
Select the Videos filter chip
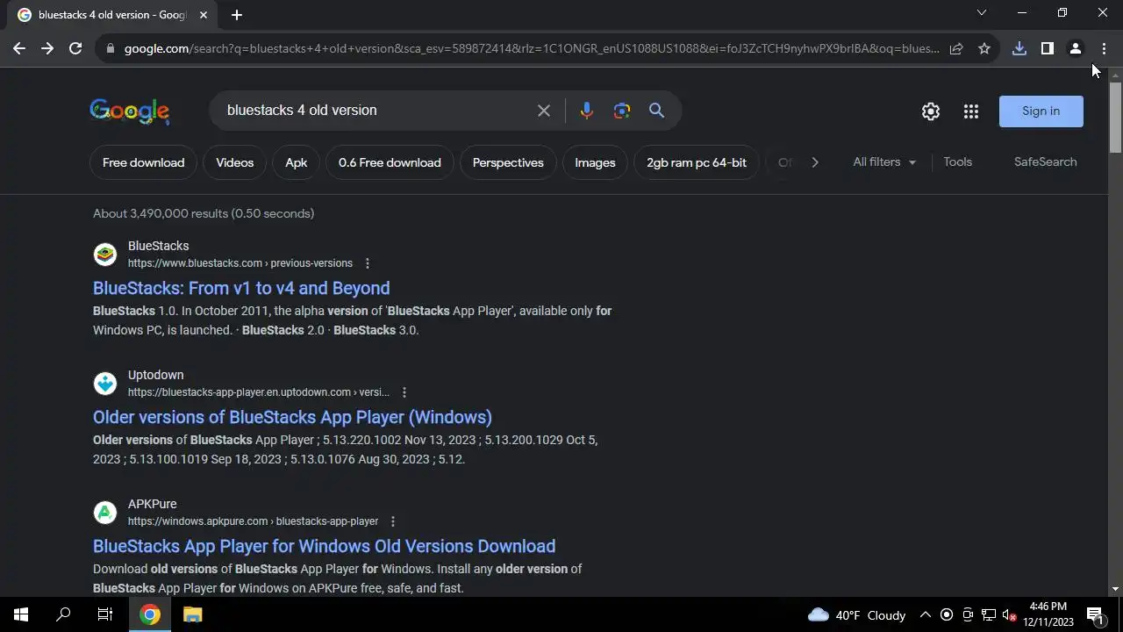tap(234, 162)
